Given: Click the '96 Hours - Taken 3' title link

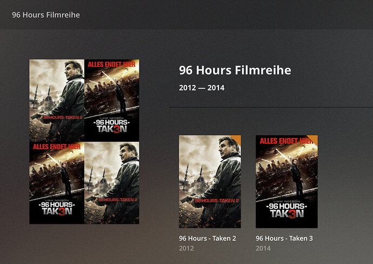Looking at the screenshot, I should click(284, 238).
